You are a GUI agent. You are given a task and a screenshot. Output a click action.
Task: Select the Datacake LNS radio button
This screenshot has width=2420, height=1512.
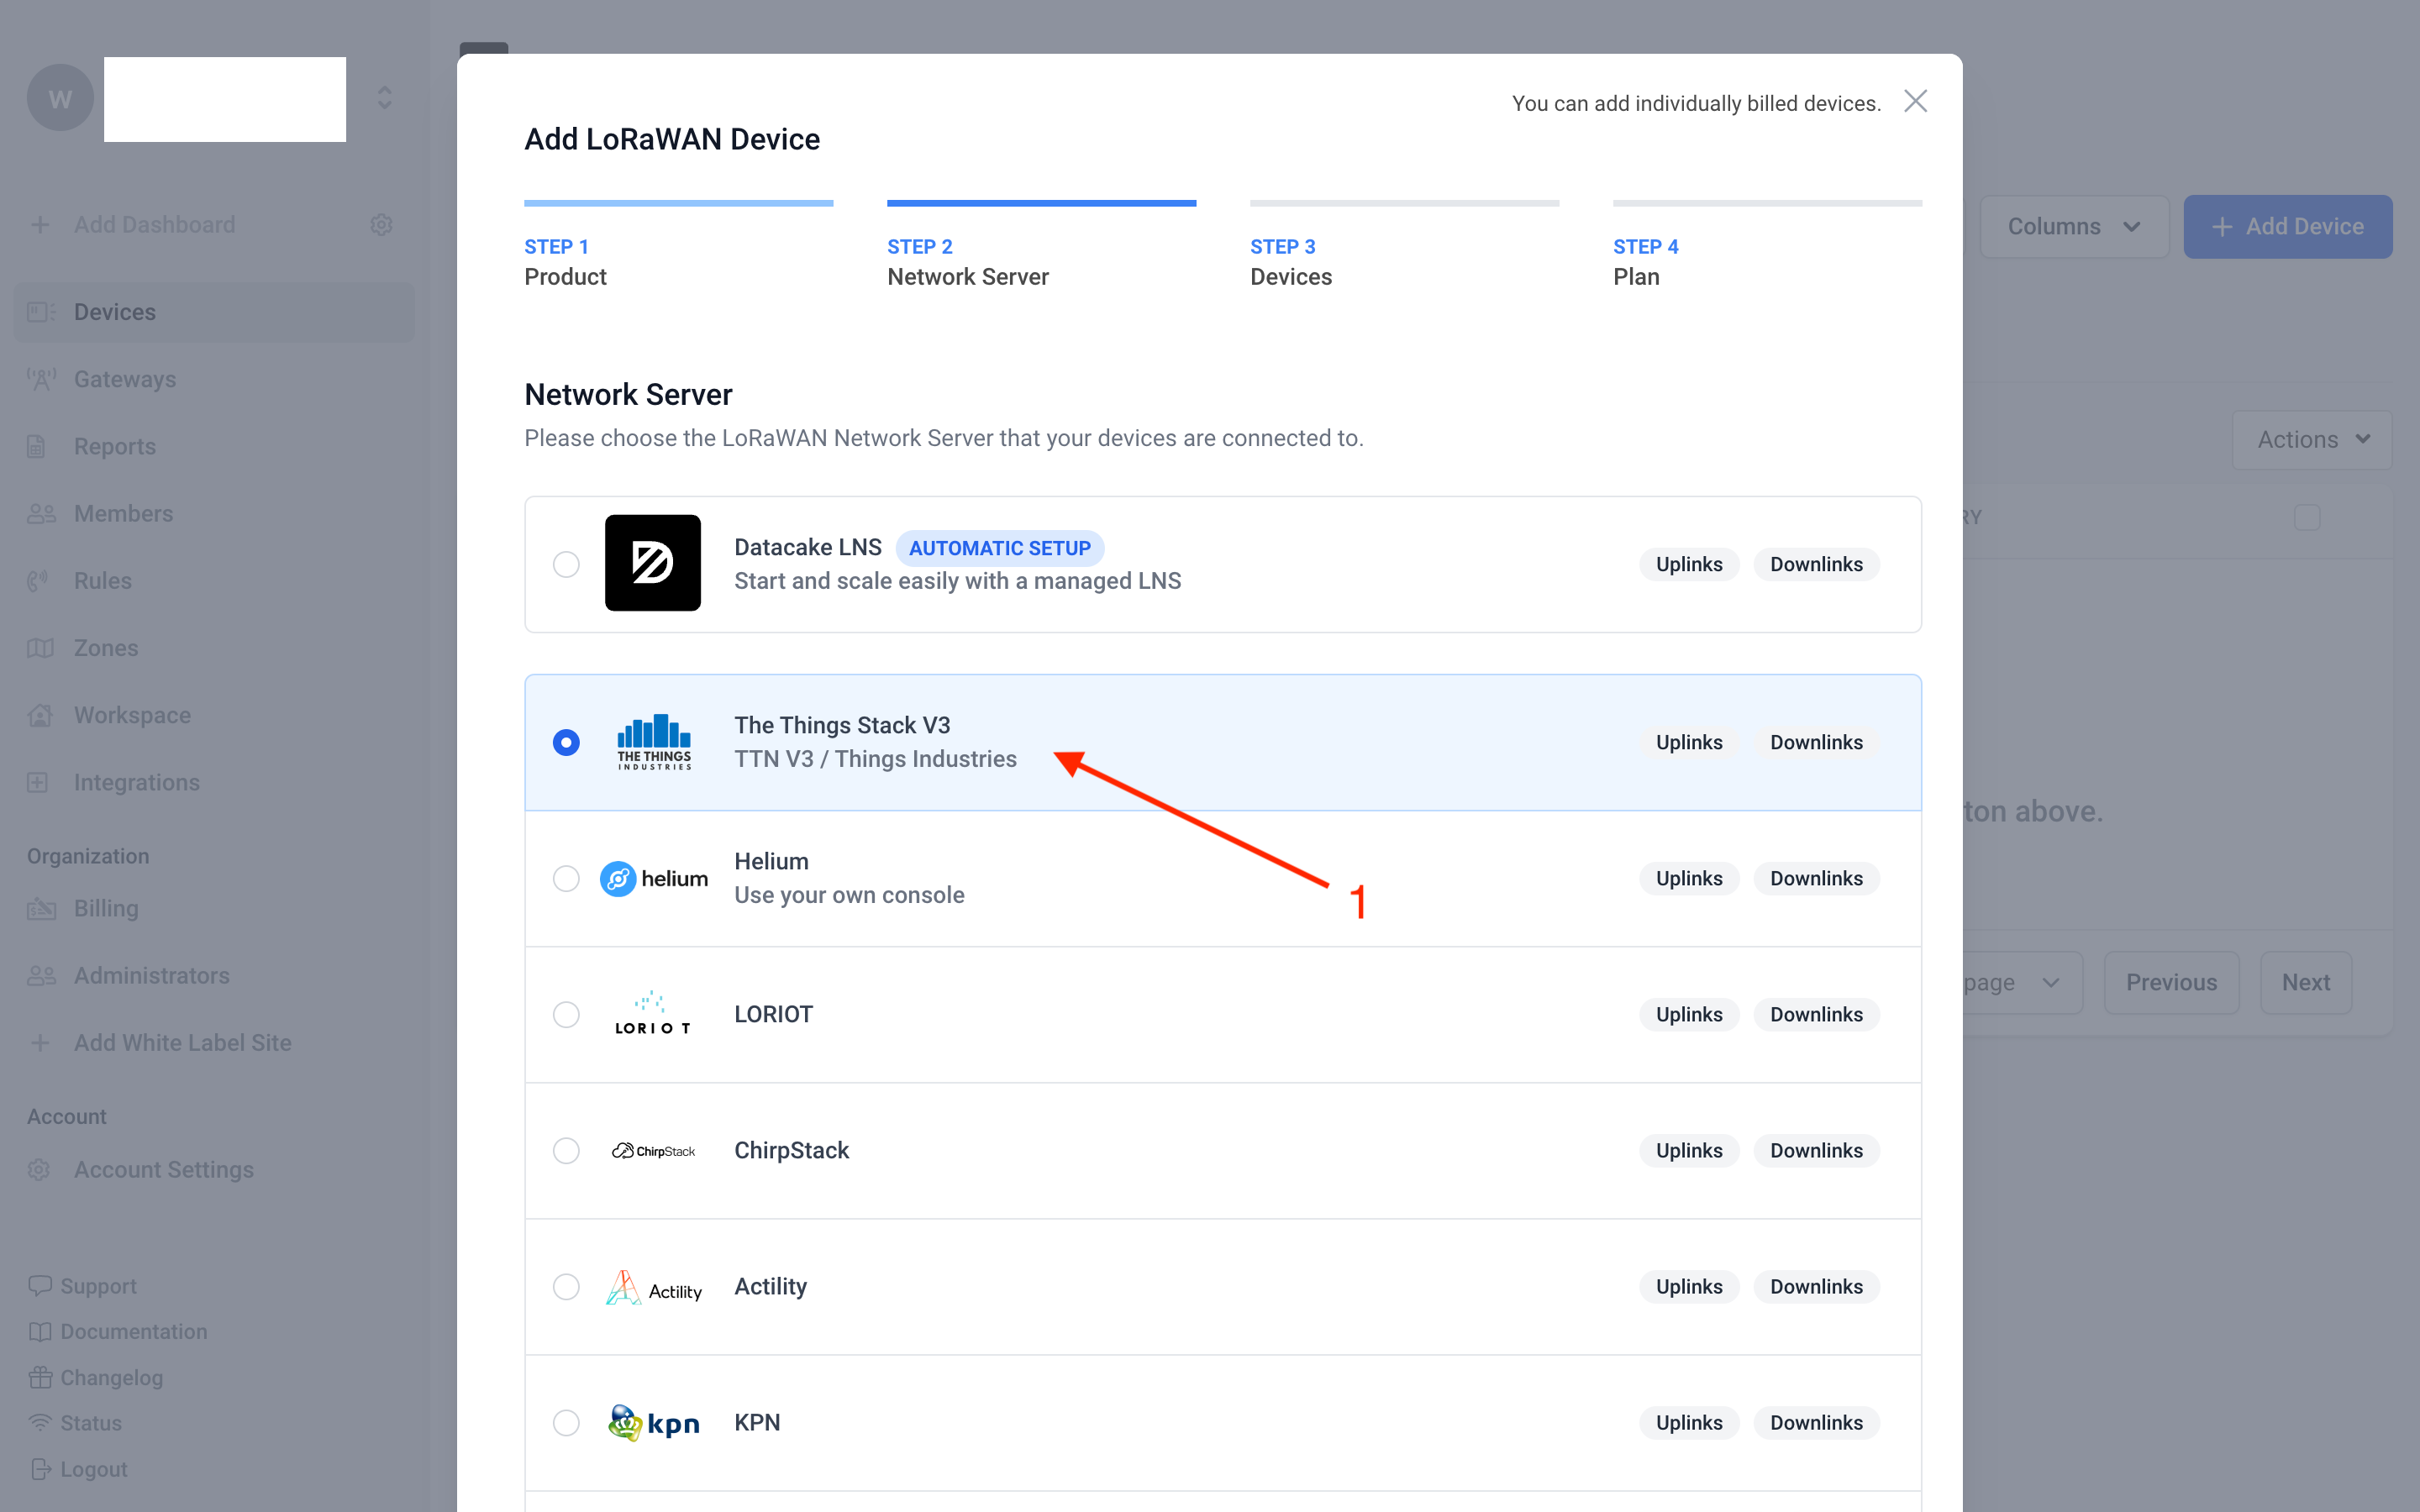[x=566, y=564]
